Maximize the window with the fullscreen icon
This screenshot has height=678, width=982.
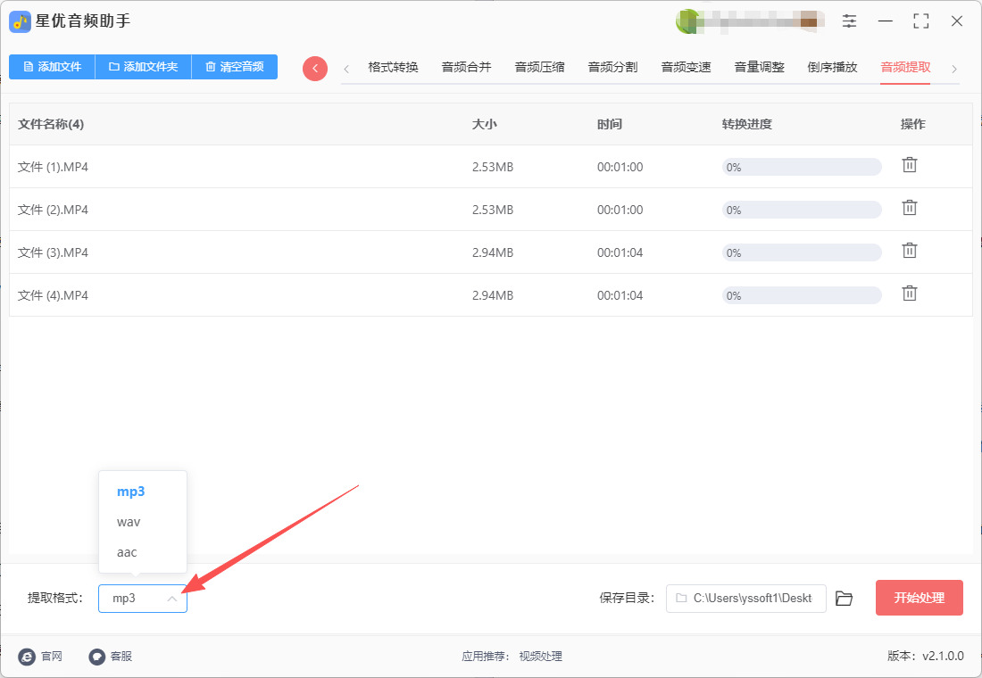921,21
